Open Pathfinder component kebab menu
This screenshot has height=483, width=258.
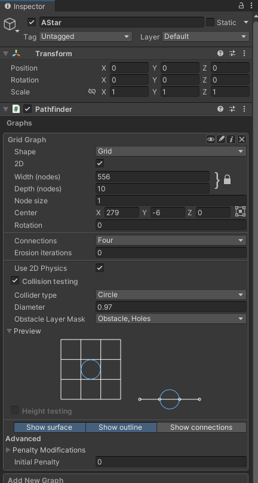[244, 109]
